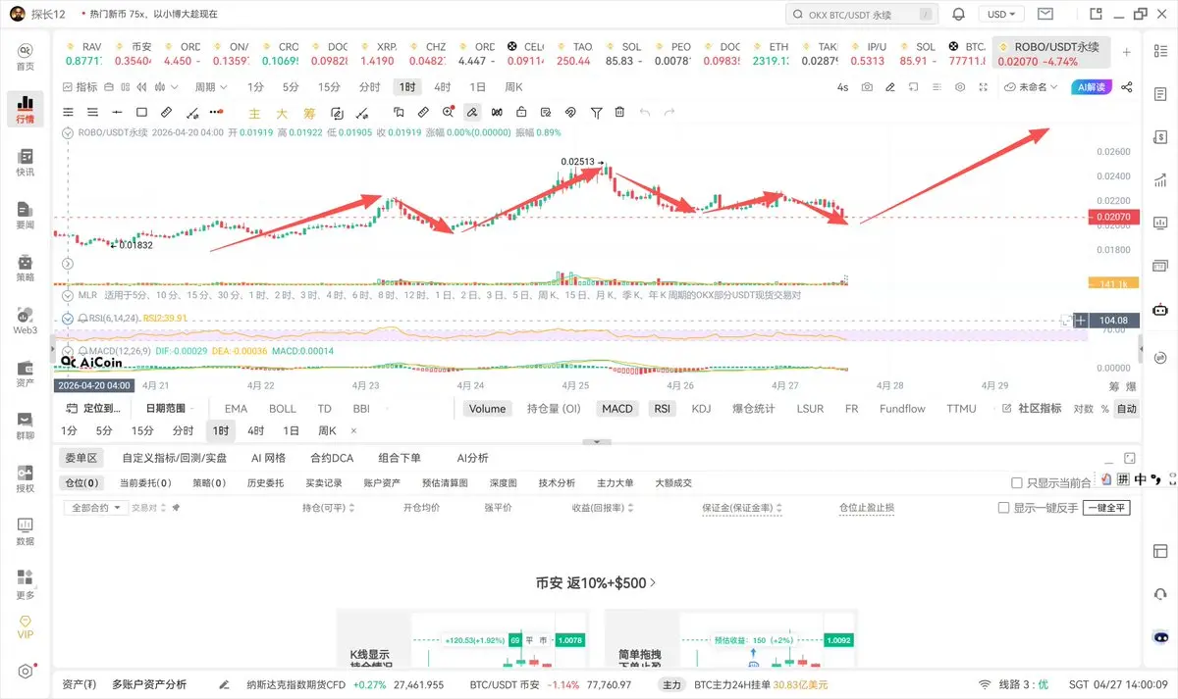
Task: Toggle the RSI indicator button
Action: tap(663, 409)
